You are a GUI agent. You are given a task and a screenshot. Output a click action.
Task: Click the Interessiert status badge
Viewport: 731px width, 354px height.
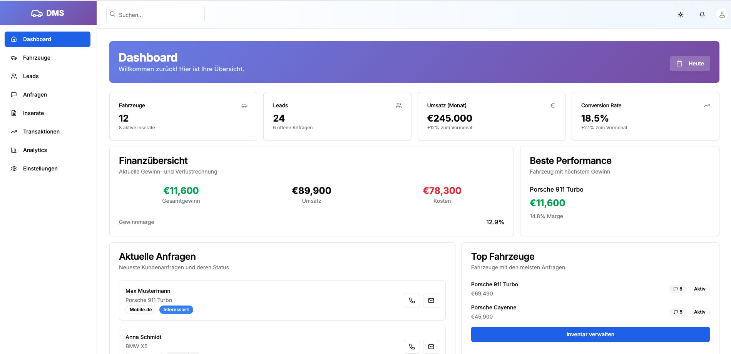[x=176, y=309]
